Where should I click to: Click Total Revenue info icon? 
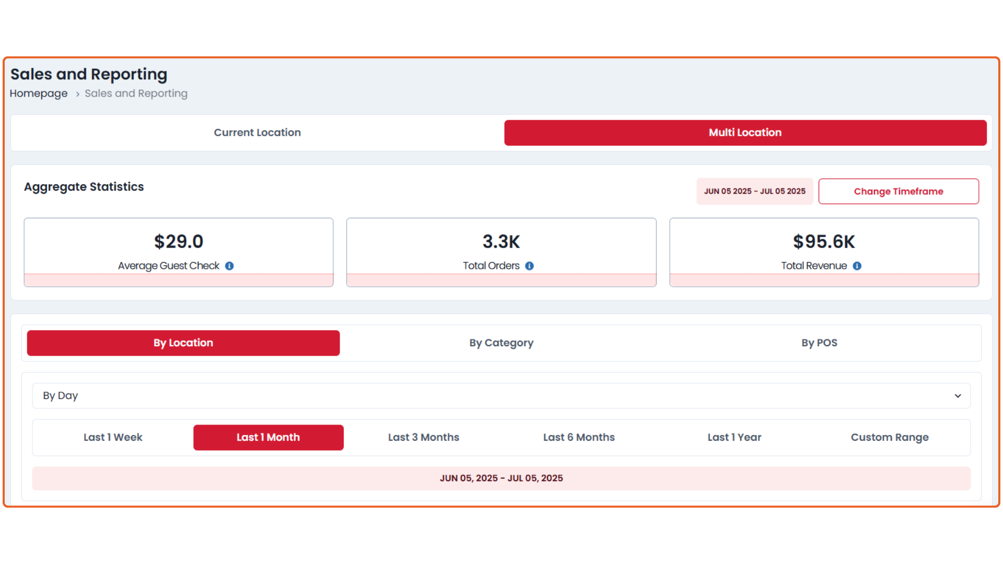(x=857, y=266)
